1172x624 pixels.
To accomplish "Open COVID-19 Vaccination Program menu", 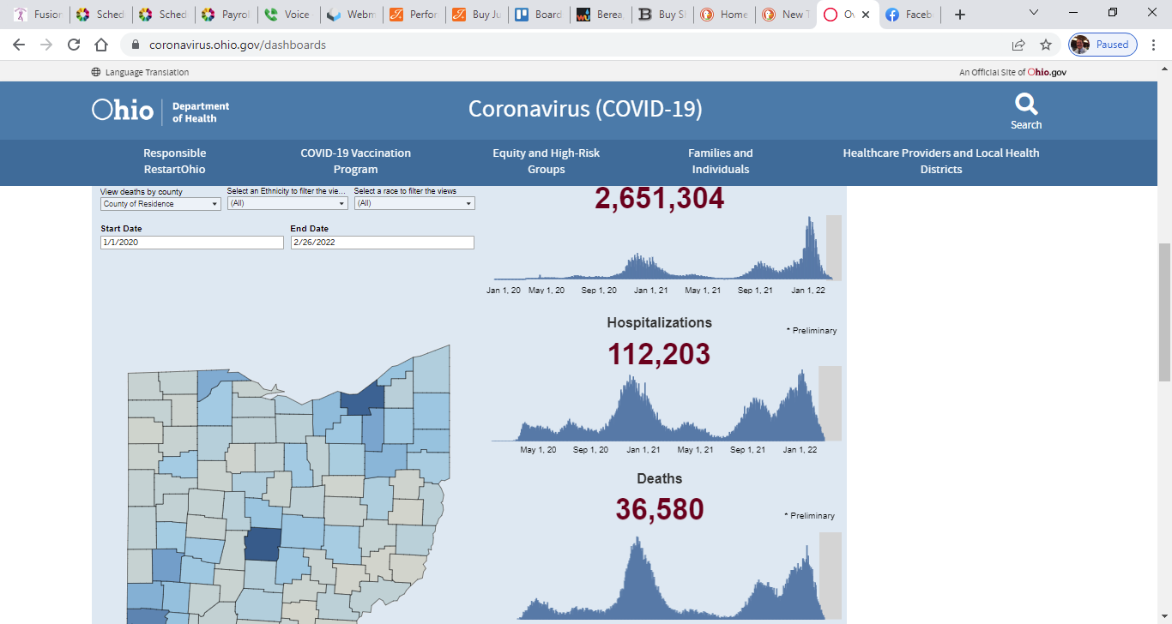I will click(x=355, y=161).
